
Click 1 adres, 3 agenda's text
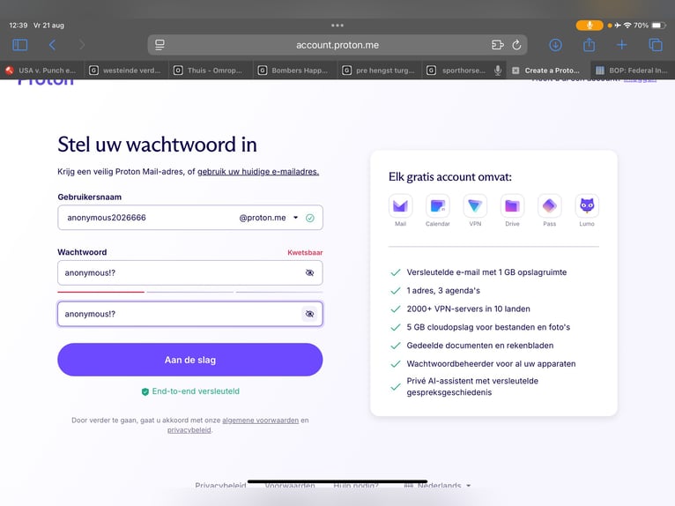(x=443, y=291)
